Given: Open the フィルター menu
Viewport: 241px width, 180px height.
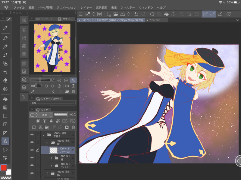Looking at the screenshot, I should click(128, 7).
